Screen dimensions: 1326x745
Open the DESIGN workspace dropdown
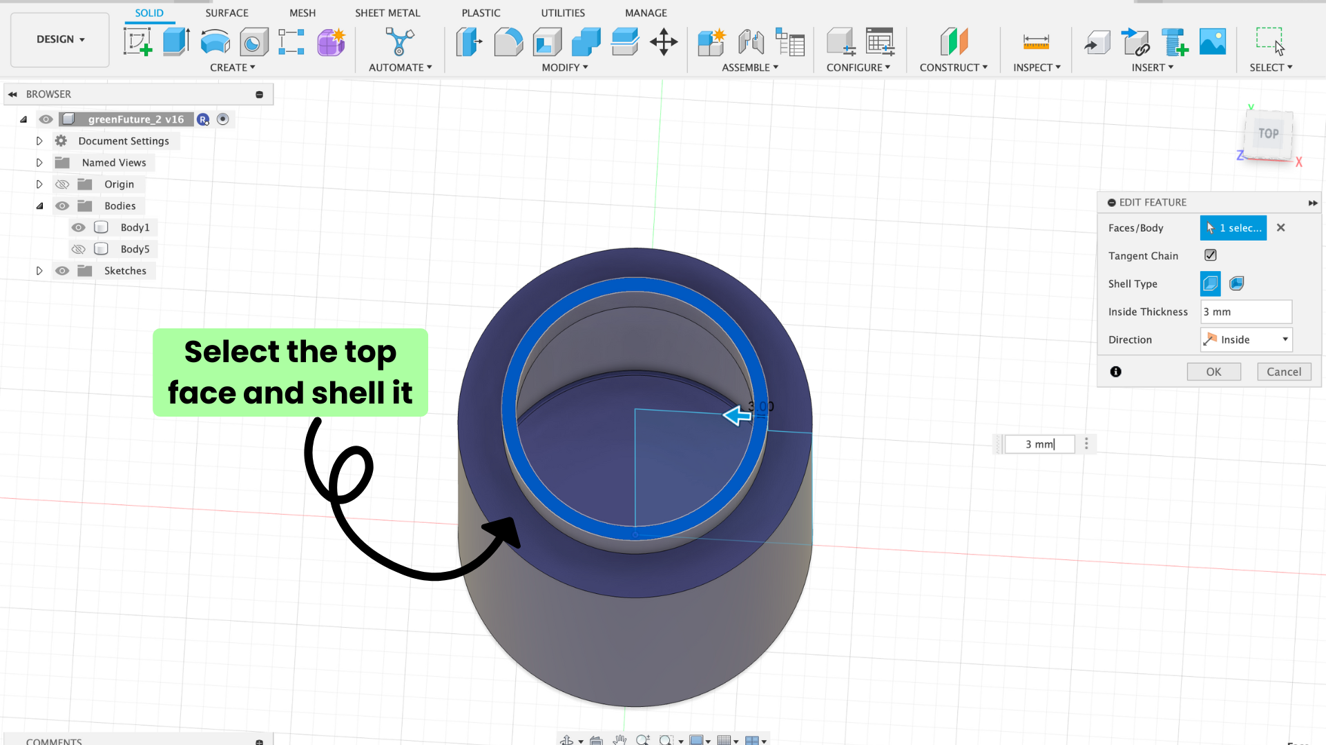(x=60, y=39)
